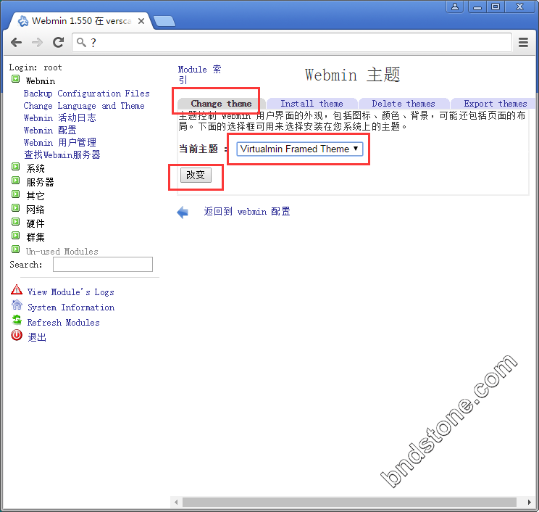This screenshot has height=512, width=539.
Task: Open Refresh Modules link
Action: 64,323
